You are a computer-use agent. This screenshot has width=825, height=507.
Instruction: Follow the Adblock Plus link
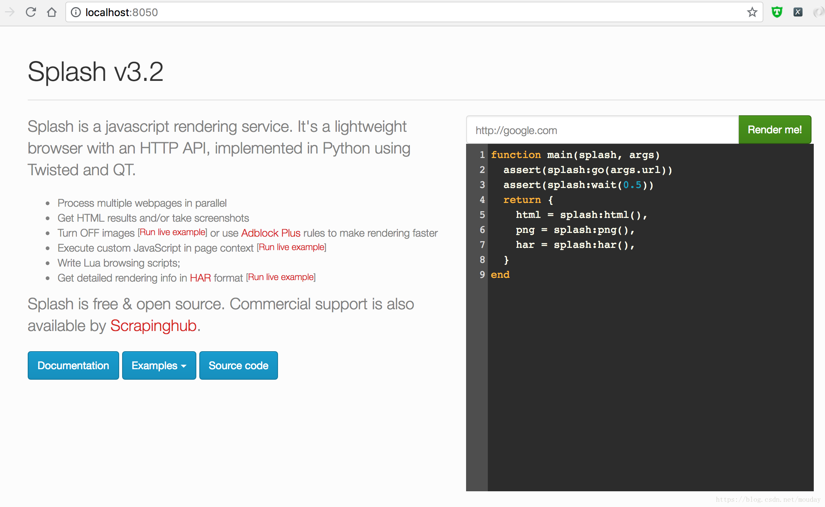pyautogui.click(x=271, y=233)
